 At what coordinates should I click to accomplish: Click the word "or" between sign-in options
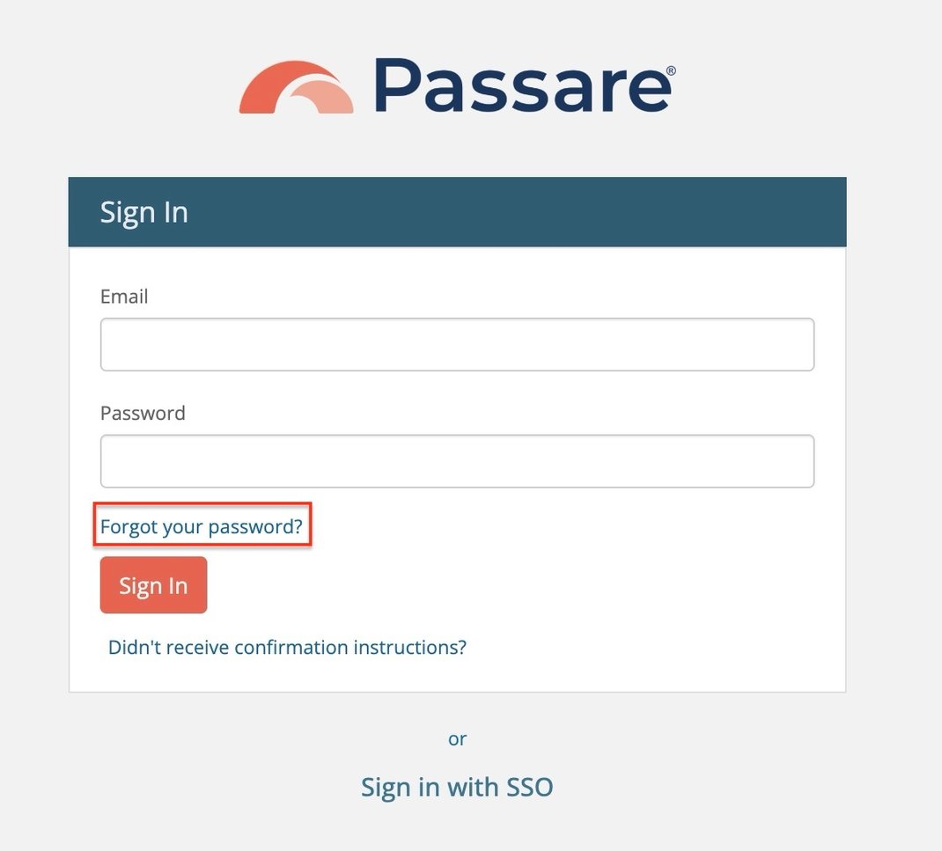(457, 738)
